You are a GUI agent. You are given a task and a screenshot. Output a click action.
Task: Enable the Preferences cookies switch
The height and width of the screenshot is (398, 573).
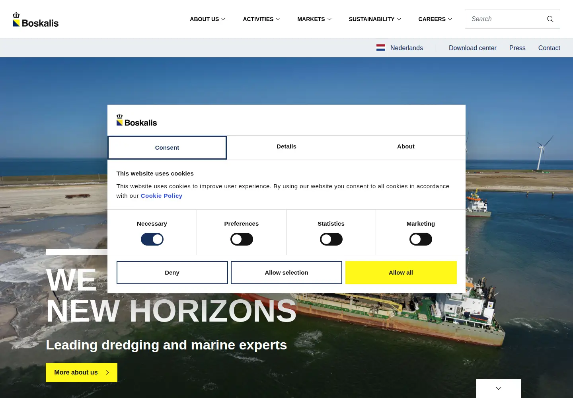(x=242, y=239)
